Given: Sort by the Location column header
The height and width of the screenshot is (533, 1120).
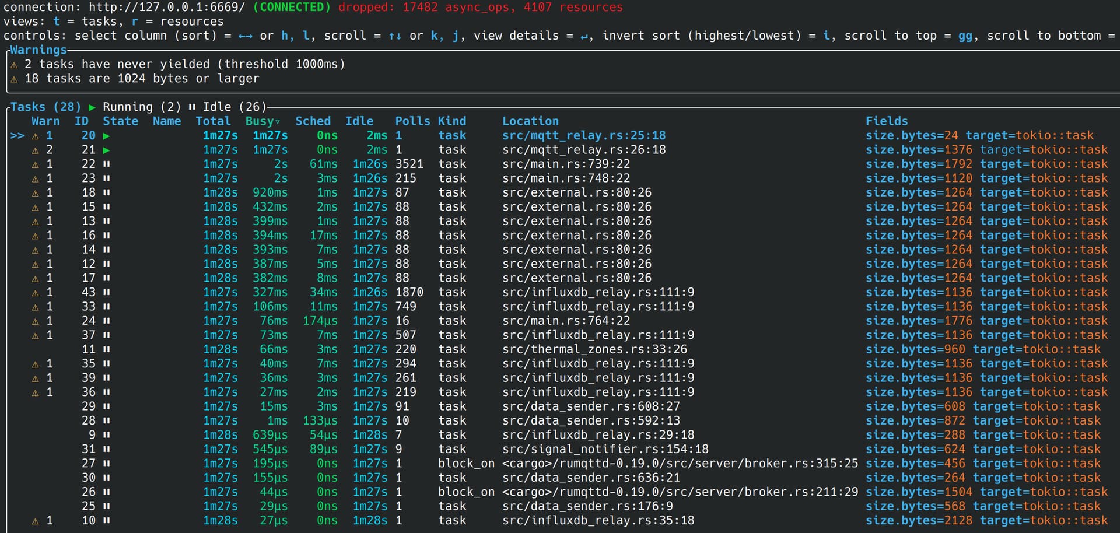Looking at the screenshot, I should point(531,121).
